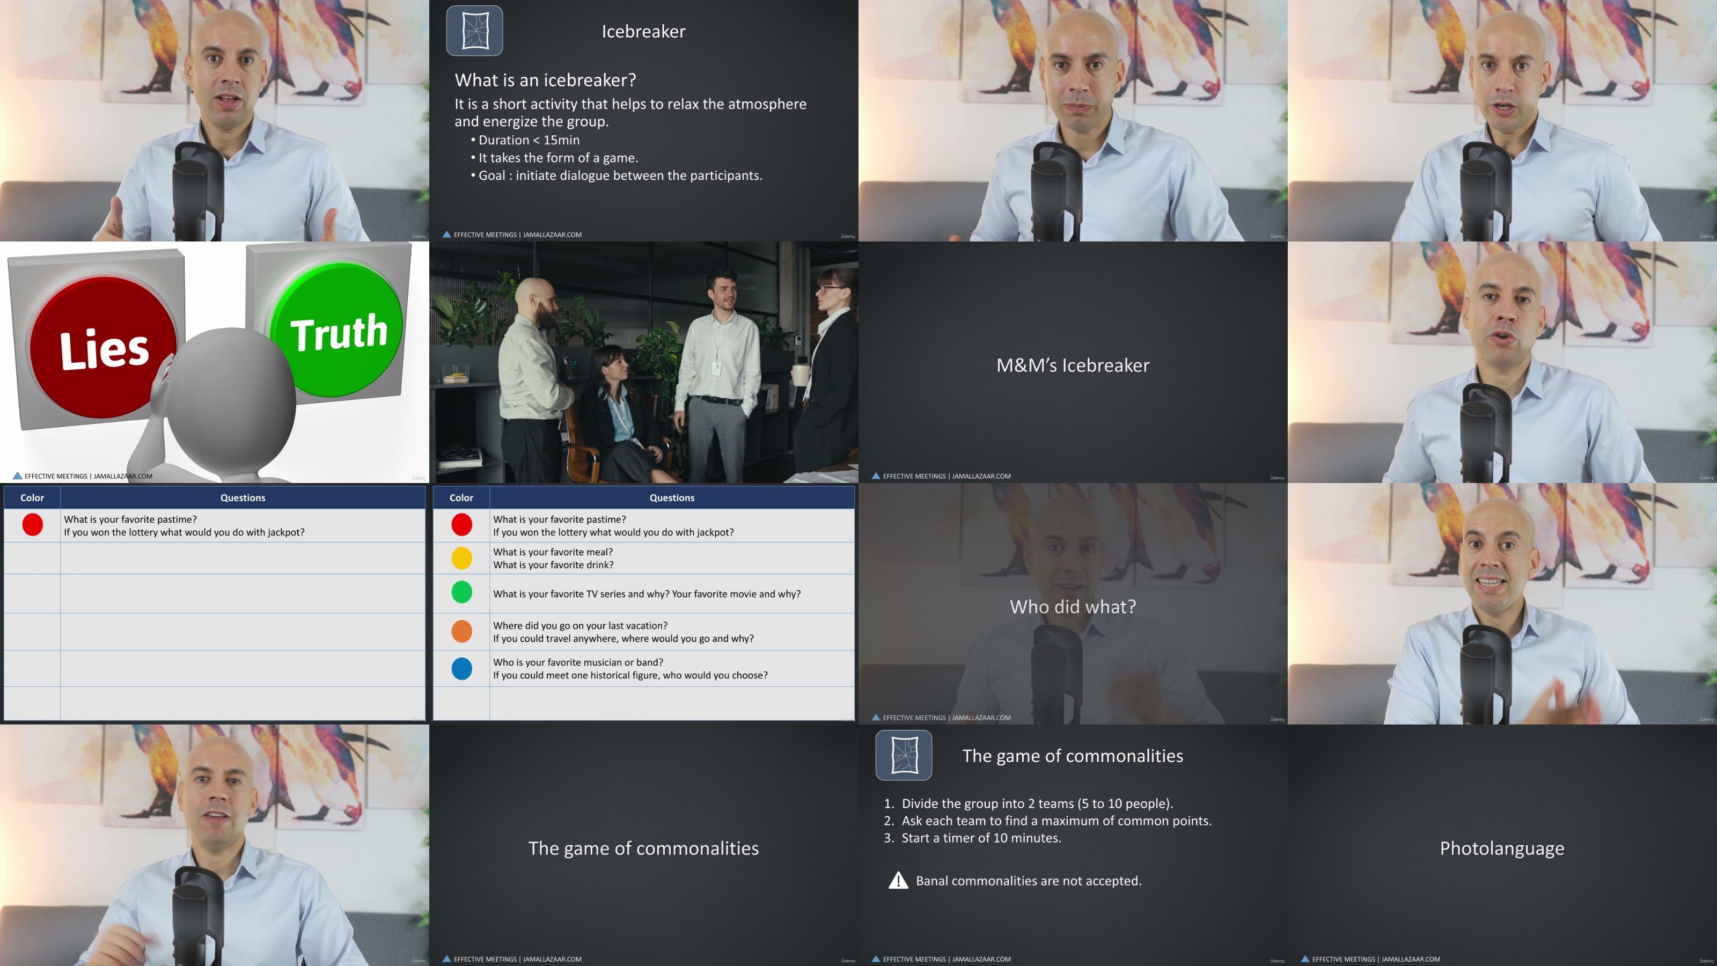Viewport: 1717px width, 966px height.
Task: Click JAMALLAZAAR.COM footer link on Icebreaker slide
Action: pos(552,235)
